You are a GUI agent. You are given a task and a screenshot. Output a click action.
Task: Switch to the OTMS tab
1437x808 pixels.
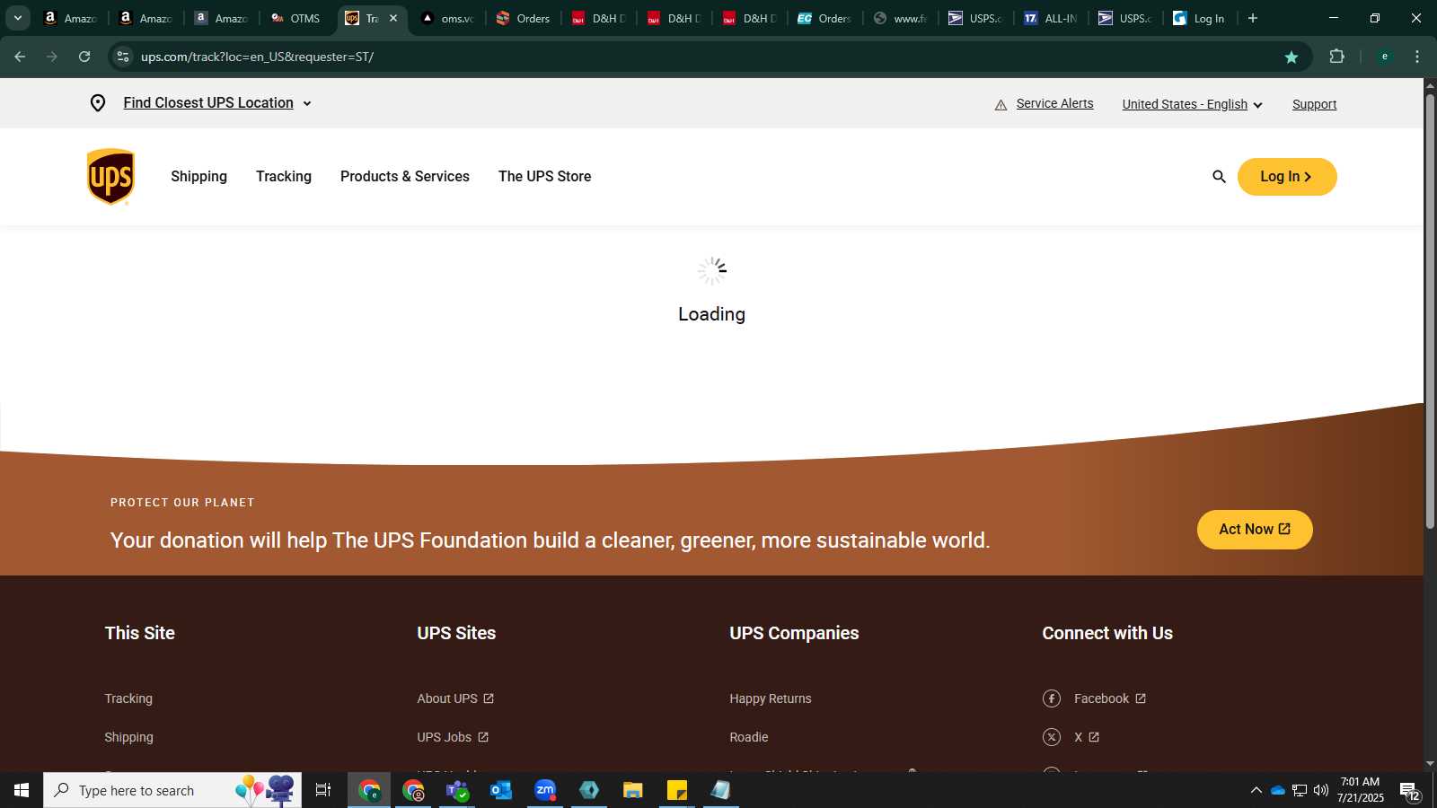coord(297,18)
